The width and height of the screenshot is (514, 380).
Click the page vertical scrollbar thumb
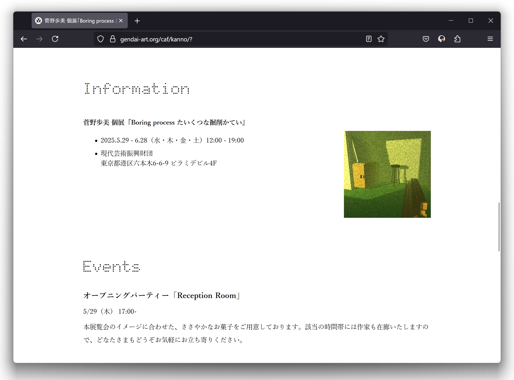[x=499, y=226]
